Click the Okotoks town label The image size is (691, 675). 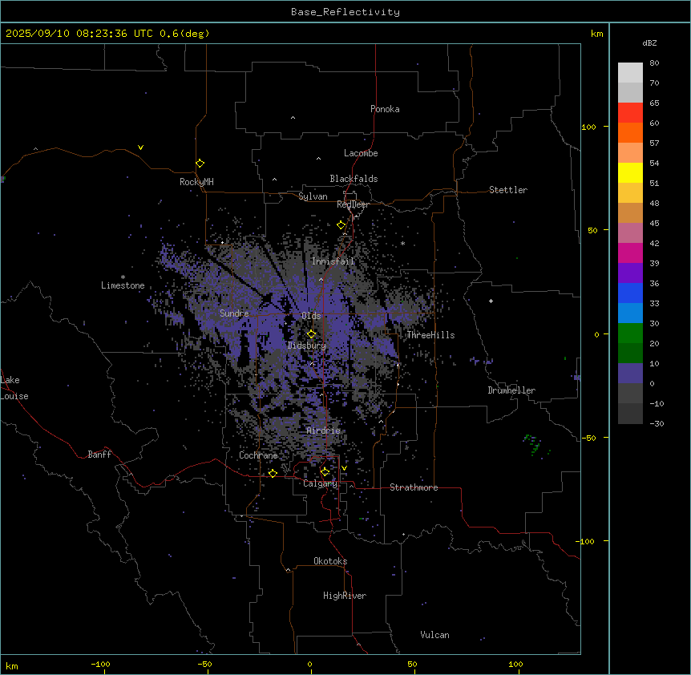330,561
